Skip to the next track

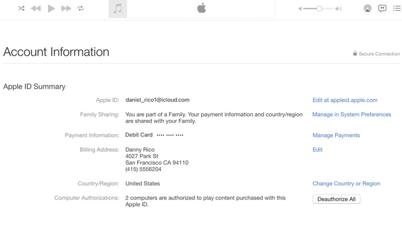click(x=66, y=9)
